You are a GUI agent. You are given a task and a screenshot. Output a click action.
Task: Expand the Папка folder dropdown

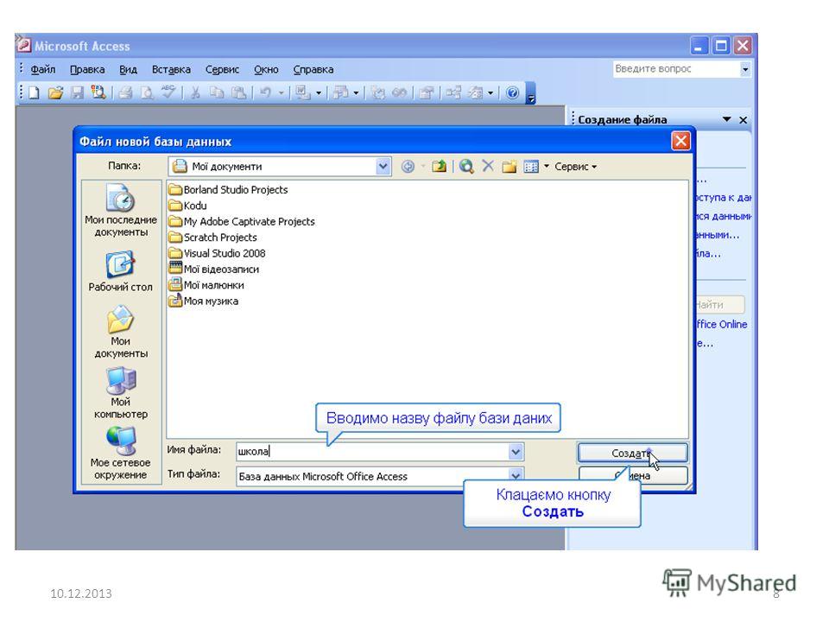tap(383, 167)
